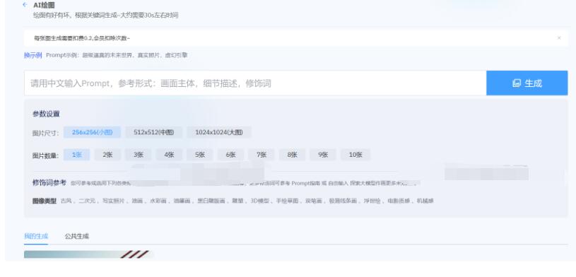Pick 机械感 image type keyword

click(x=425, y=201)
